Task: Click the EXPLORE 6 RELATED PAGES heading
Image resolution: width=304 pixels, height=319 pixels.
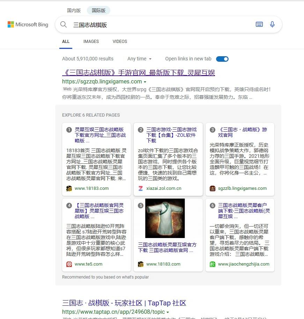Action: coord(91,115)
